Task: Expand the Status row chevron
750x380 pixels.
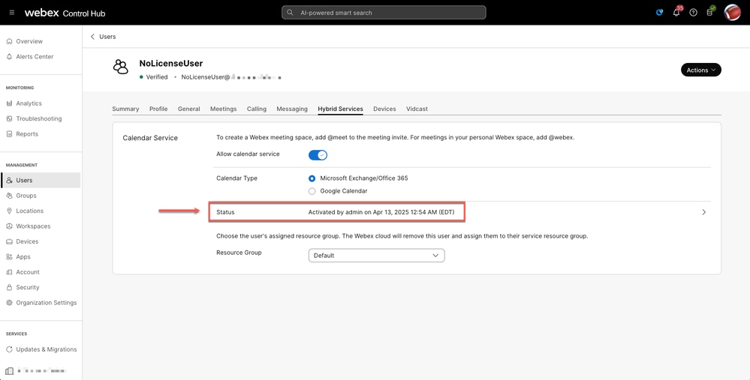Action: click(x=703, y=212)
